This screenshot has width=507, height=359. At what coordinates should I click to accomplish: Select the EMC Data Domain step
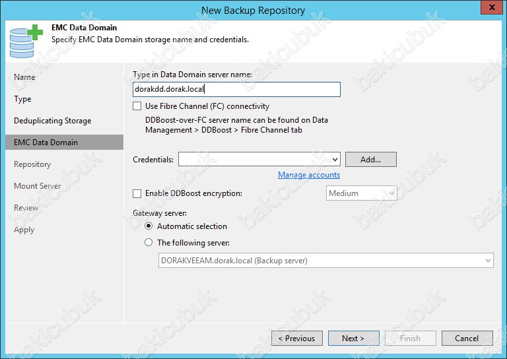(x=46, y=143)
